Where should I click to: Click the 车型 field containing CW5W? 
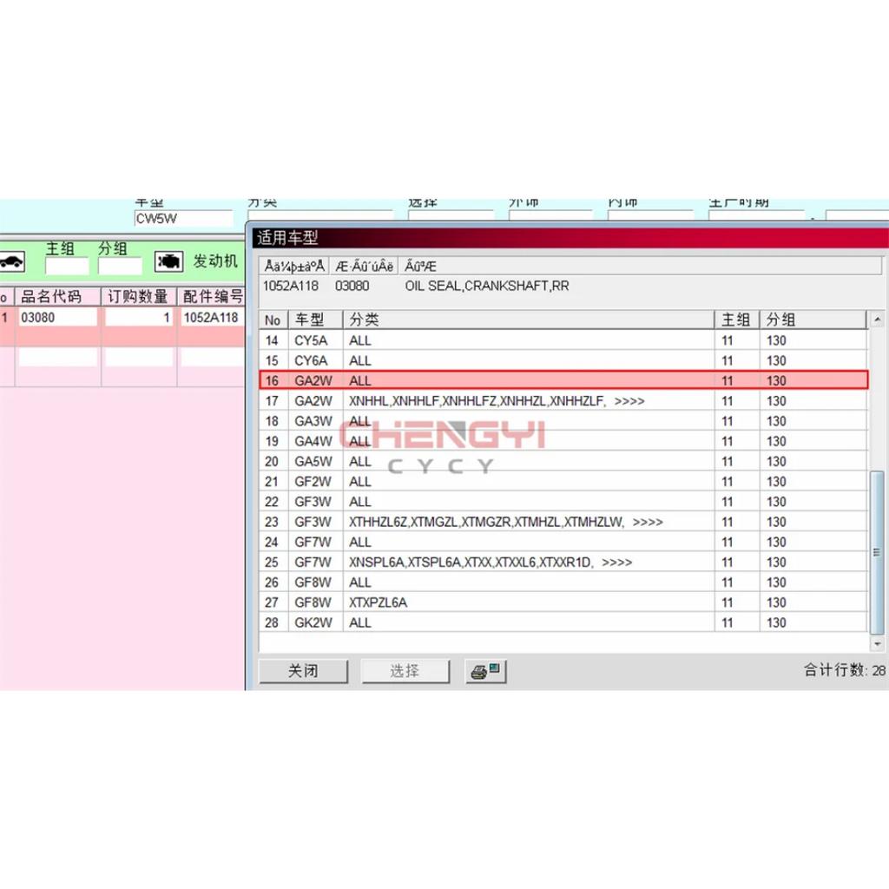tap(184, 218)
